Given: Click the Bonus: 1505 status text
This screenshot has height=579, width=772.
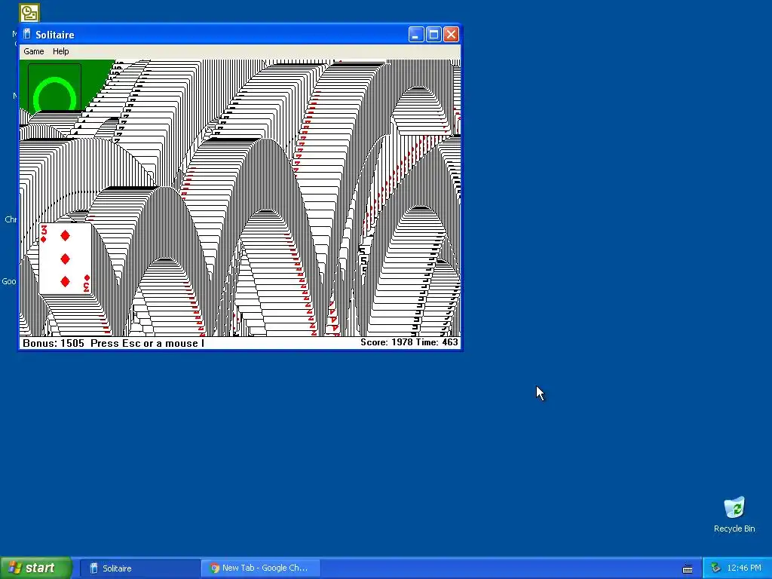Looking at the screenshot, I should (54, 343).
